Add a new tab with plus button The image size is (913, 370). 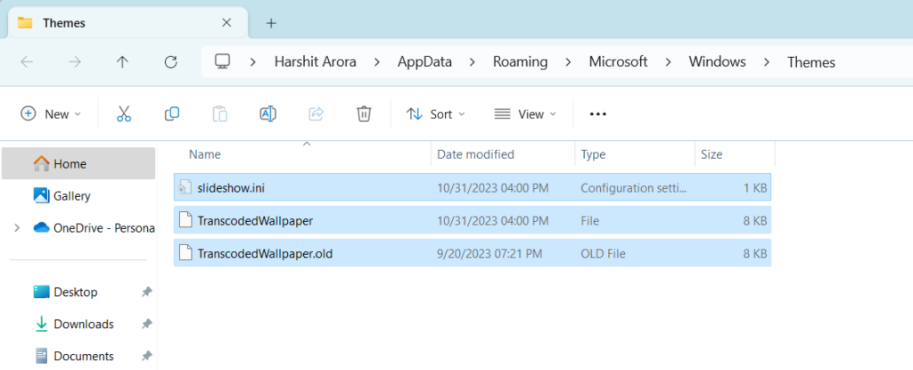click(x=271, y=22)
